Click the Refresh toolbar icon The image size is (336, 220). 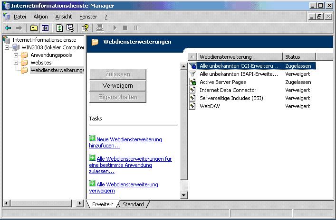click(59, 28)
